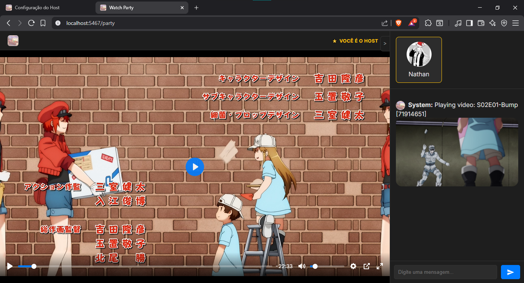The height and width of the screenshot is (283, 524).
Task: Open Brave Shields lion icon
Action: 399,23
